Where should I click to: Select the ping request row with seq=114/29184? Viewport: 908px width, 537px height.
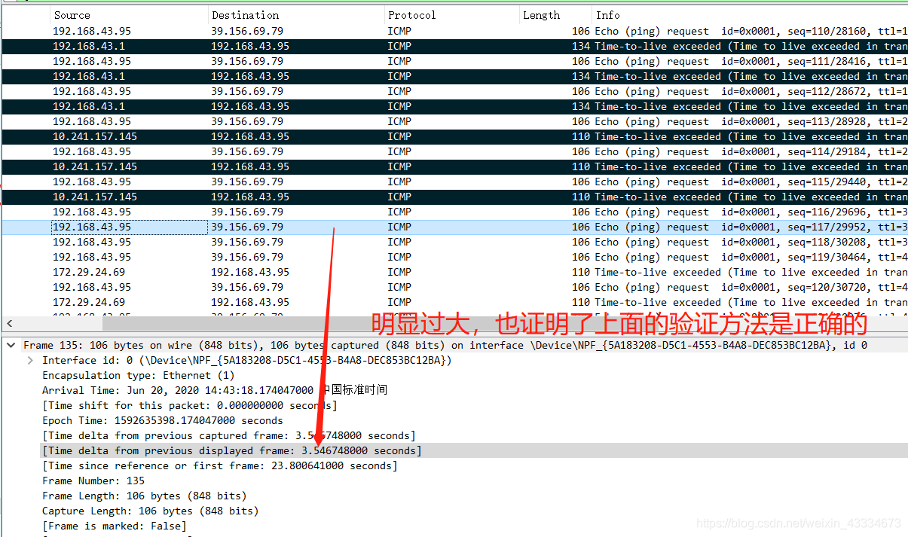(454, 151)
